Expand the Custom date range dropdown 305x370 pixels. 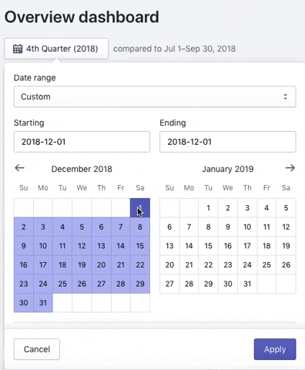[x=155, y=96]
